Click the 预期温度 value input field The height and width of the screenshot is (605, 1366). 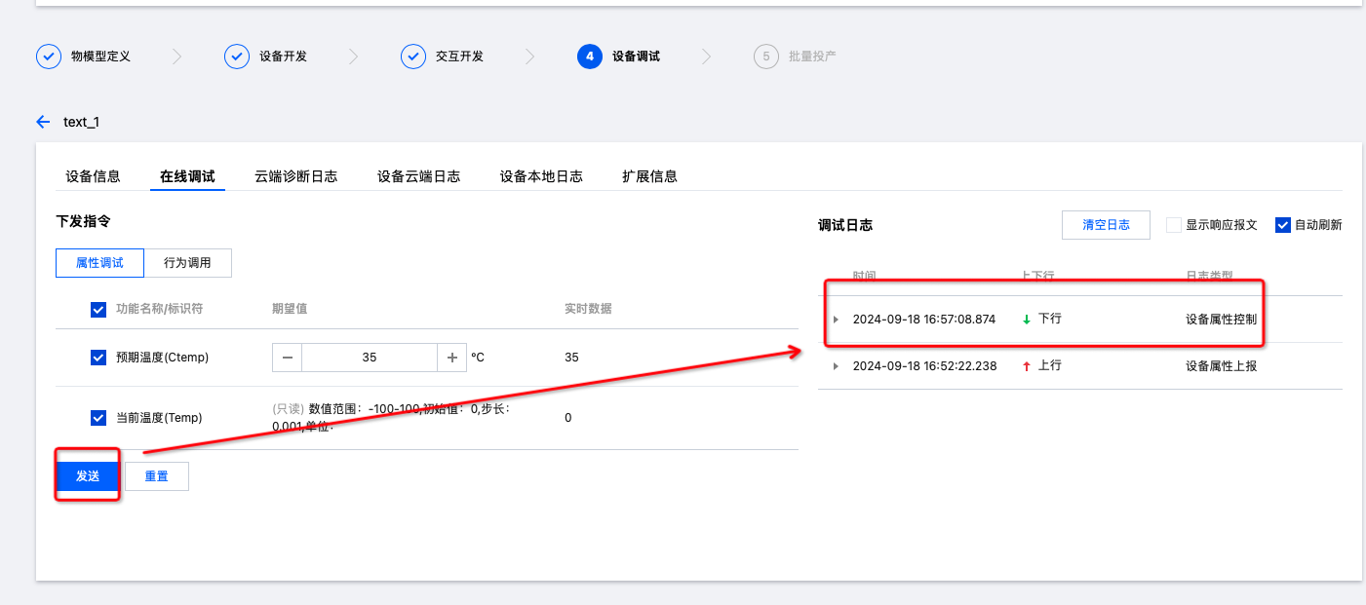click(x=370, y=358)
